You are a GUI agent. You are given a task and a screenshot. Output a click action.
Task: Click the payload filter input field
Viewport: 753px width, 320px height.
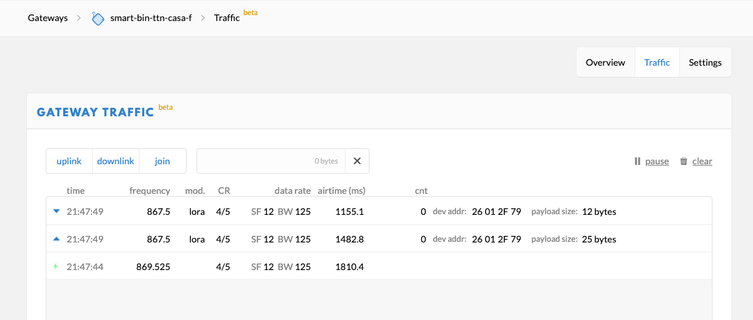point(271,161)
